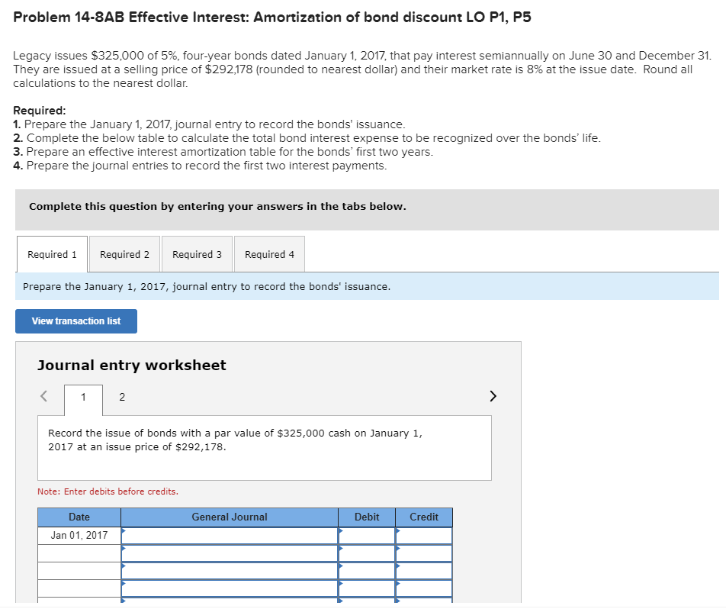The height and width of the screenshot is (609, 726).
Task: Click the left chevron to go back
Action: [43, 396]
